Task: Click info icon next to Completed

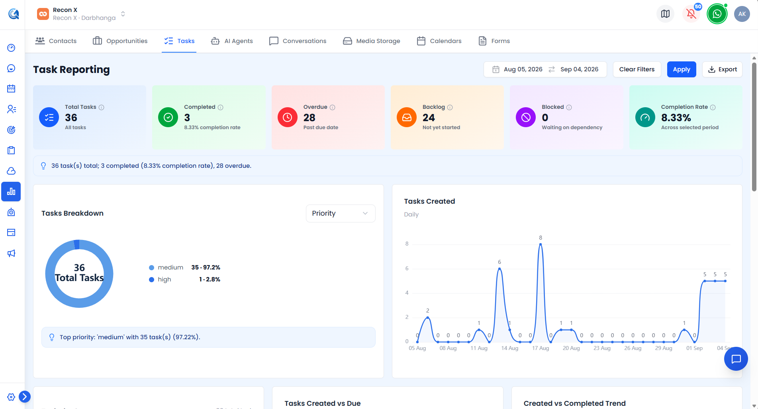Action: pos(221,107)
